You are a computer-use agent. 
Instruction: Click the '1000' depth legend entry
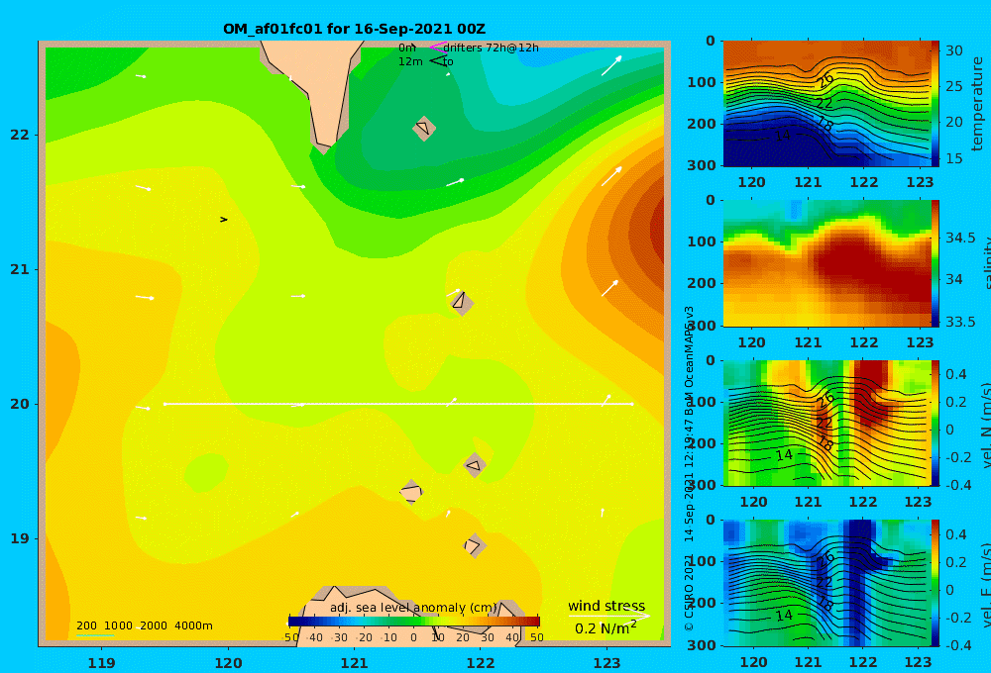118,625
